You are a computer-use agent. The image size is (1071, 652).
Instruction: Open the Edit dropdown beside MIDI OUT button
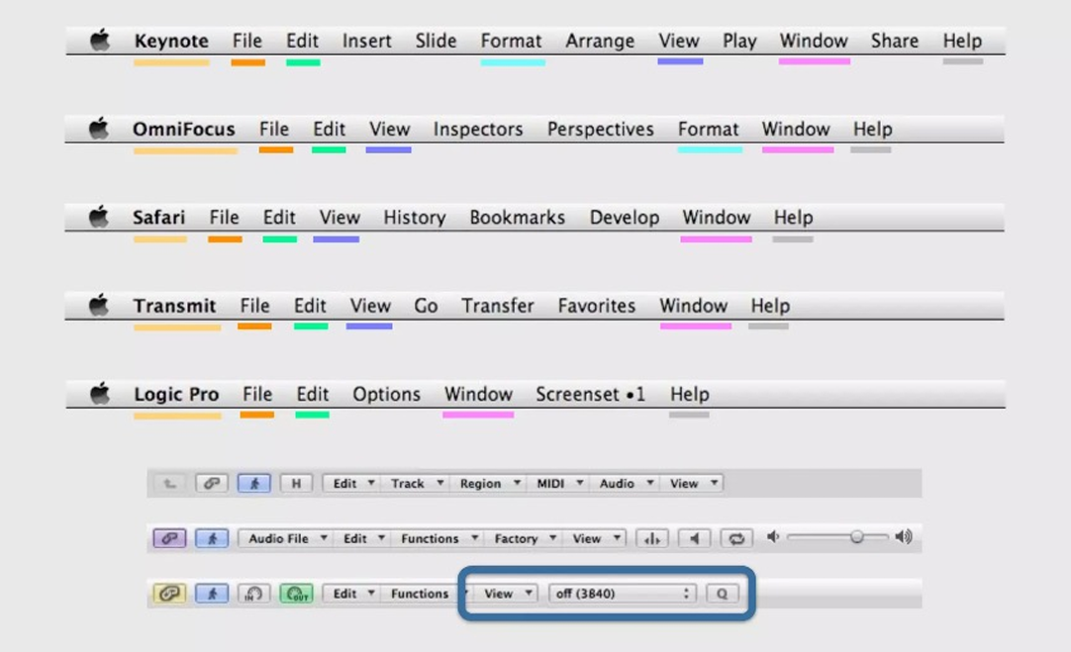(x=351, y=594)
